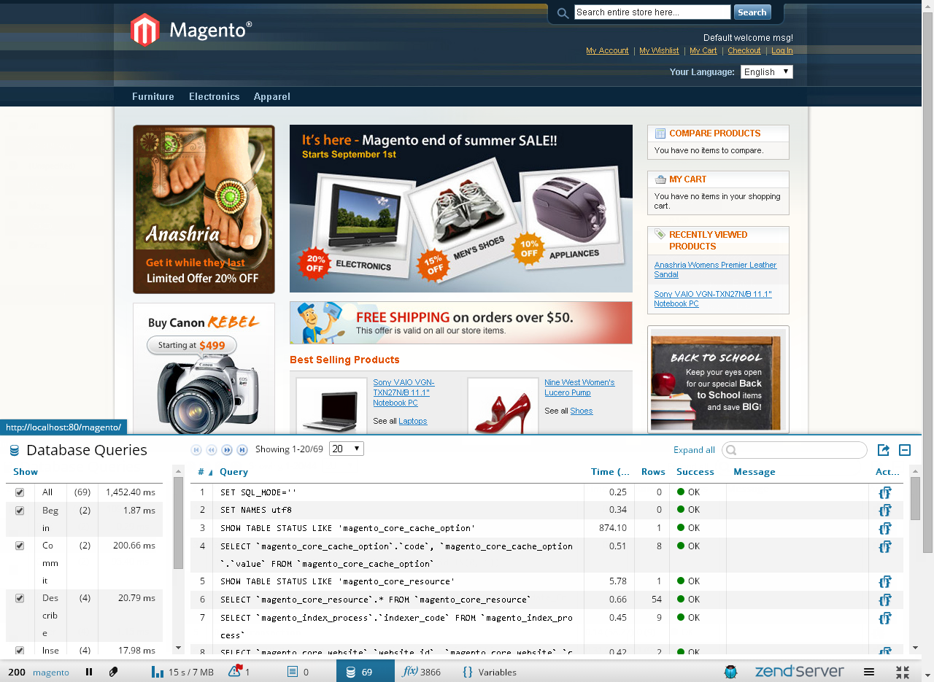Open the Apparel category menu
Screen dimensions: 934x682
[271, 96]
